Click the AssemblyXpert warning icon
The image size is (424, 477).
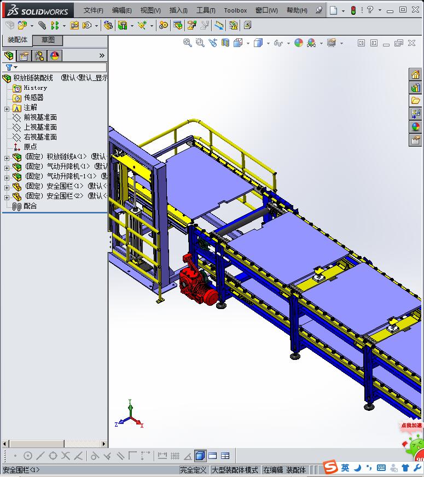coord(233,25)
